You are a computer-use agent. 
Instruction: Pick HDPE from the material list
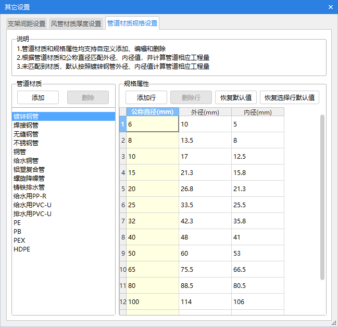tap(22, 249)
